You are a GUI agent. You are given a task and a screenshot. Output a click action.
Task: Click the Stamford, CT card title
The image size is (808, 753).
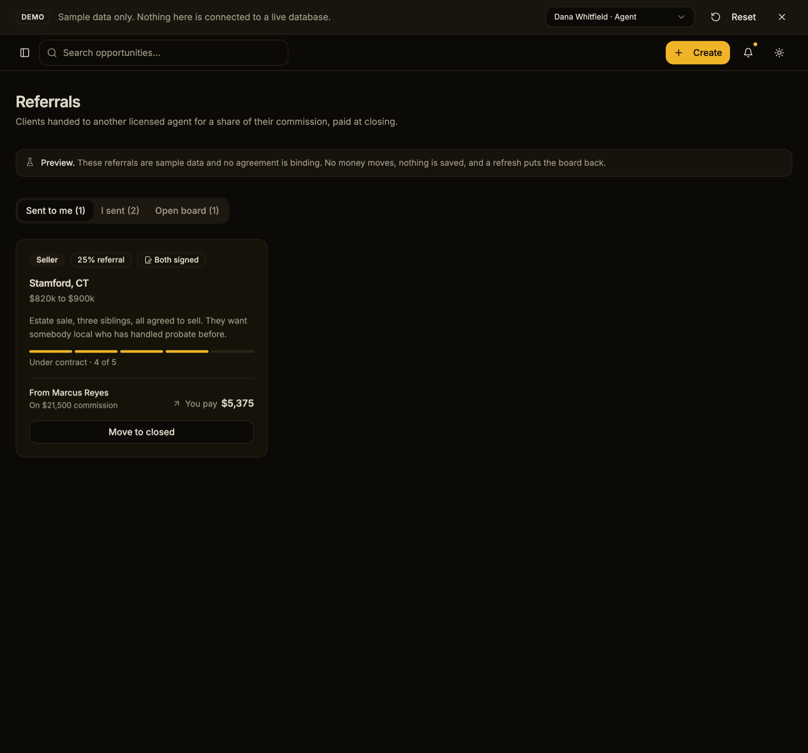tap(59, 283)
